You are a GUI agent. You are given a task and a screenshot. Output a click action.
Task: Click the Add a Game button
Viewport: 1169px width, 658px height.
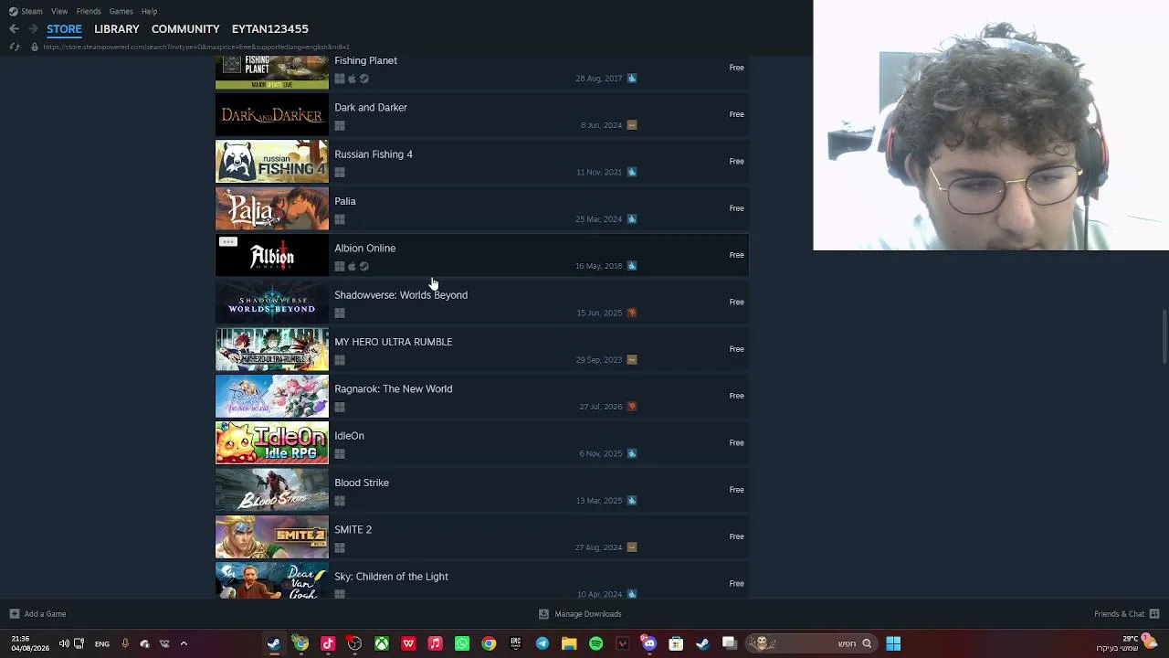tap(37, 614)
